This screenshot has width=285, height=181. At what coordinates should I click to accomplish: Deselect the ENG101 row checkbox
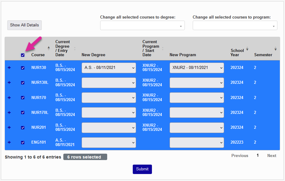pyautogui.click(x=23, y=142)
